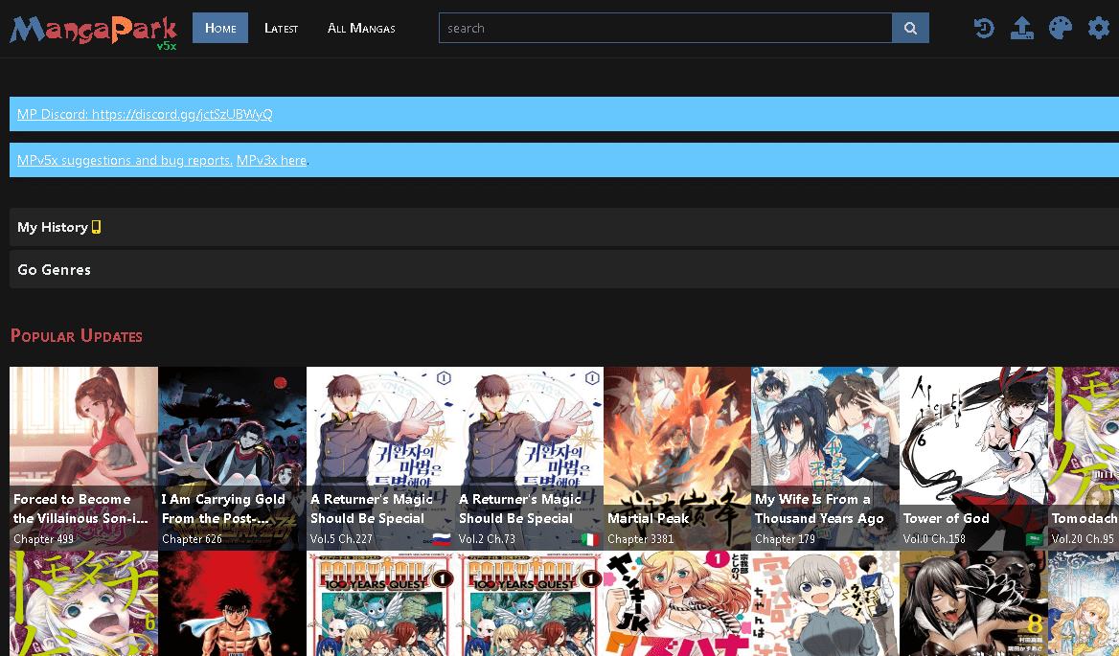Open the Uzaki-chan manga cover
Screen dimensions: 1119x656
pyautogui.click(x=825, y=603)
